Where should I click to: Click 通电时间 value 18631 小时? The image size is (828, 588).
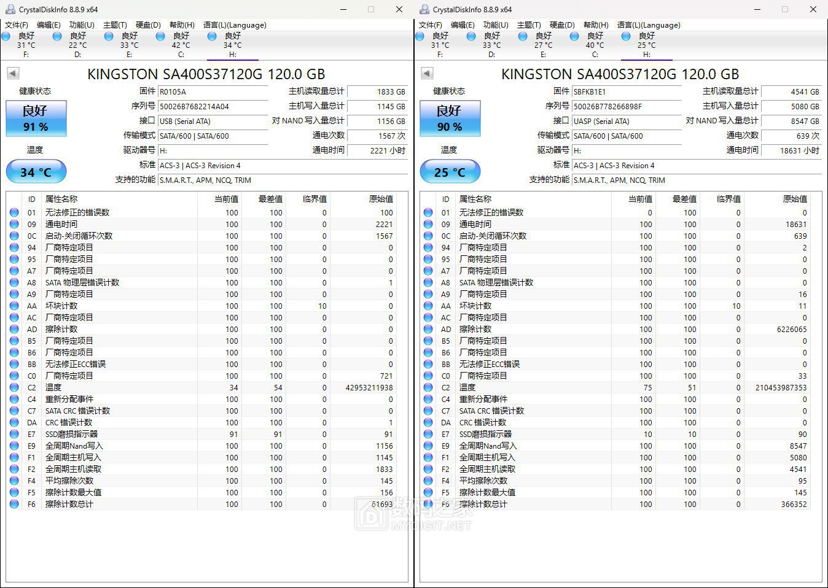point(791,150)
